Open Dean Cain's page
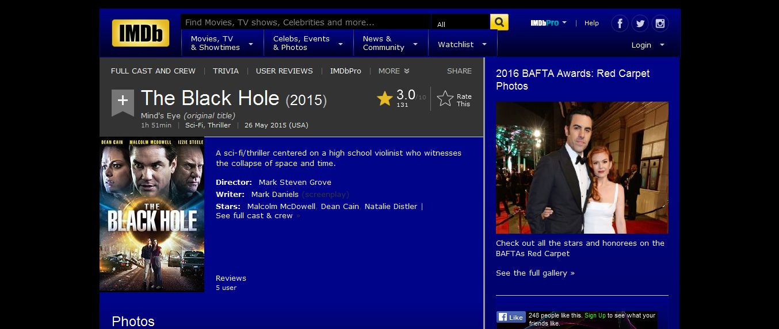The height and width of the screenshot is (329, 779). tap(340, 206)
